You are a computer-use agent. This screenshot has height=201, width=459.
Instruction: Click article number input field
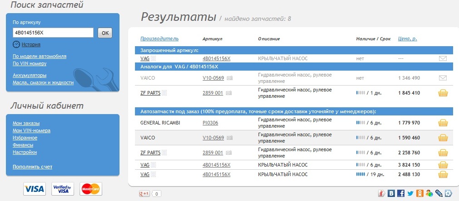click(x=53, y=33)
